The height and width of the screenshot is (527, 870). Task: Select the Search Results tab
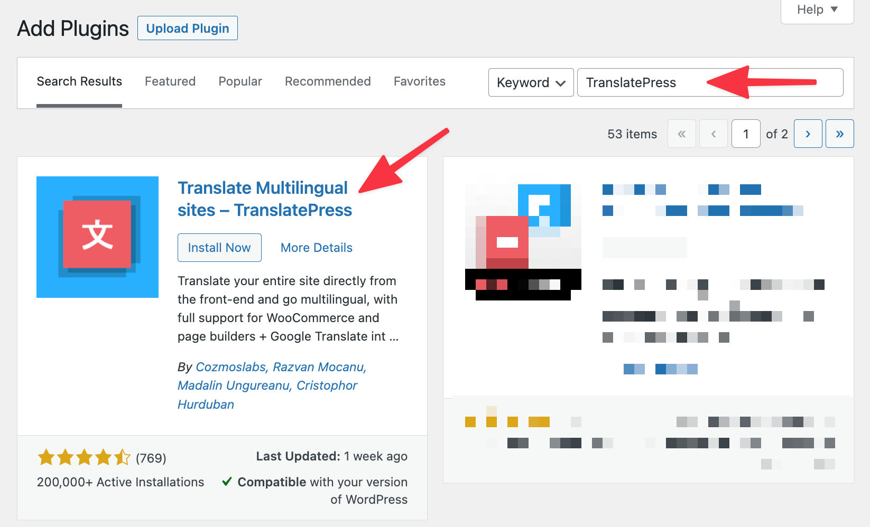click(x=79, y=81)
